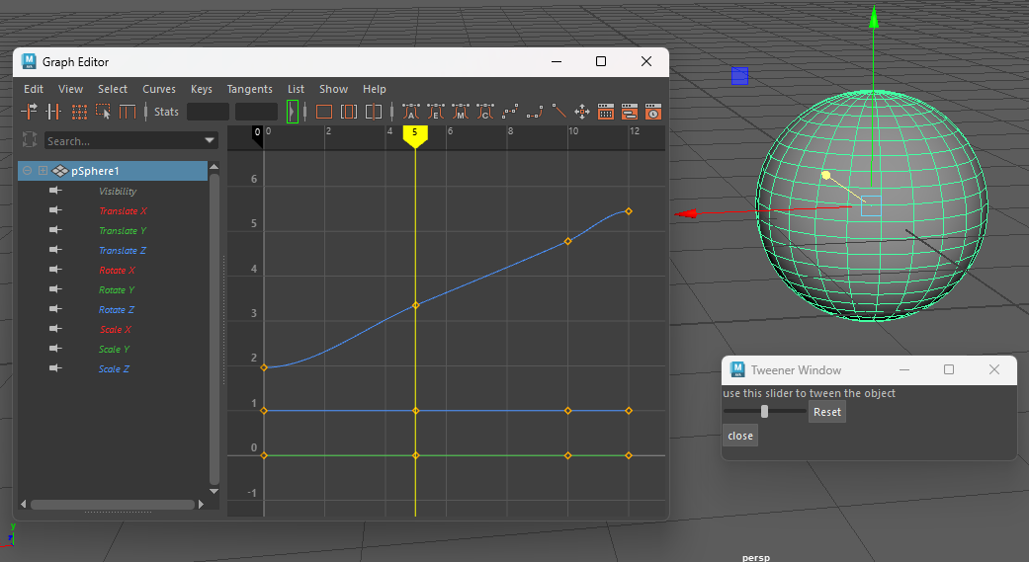Apply Spline tangents icon
Screen dimensions: 1029x562
pos(510,112)
